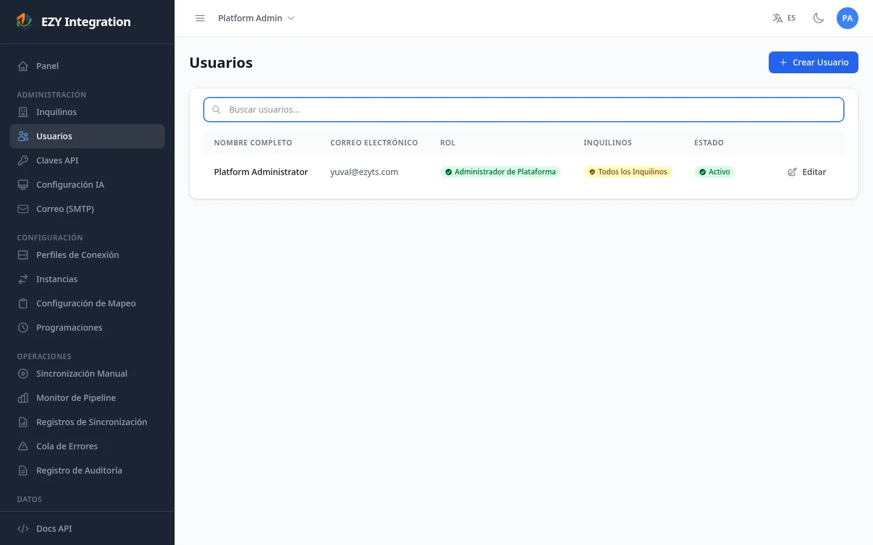The image size is (873, 545).
Task: Click the Perfiles de Conexión server icon
Action: point(23,255)
